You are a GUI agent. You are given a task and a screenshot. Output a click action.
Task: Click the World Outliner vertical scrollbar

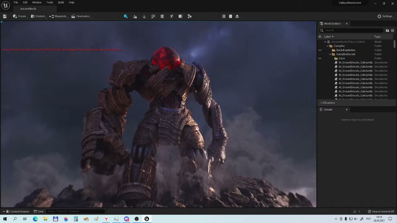[x=395, y=44]
